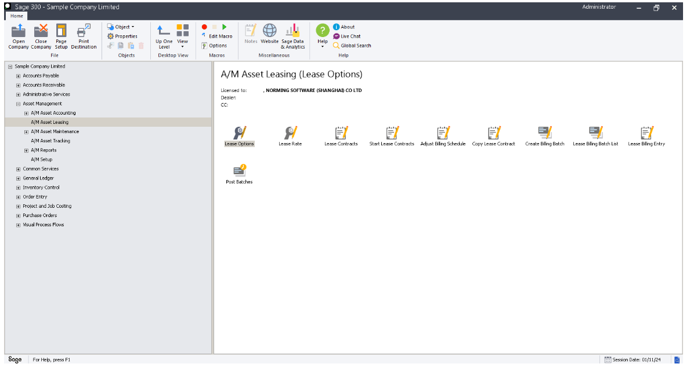Open Copy Lease Contract
The image size is (690, 371).
pyautogui.click(x=493, y=135)
